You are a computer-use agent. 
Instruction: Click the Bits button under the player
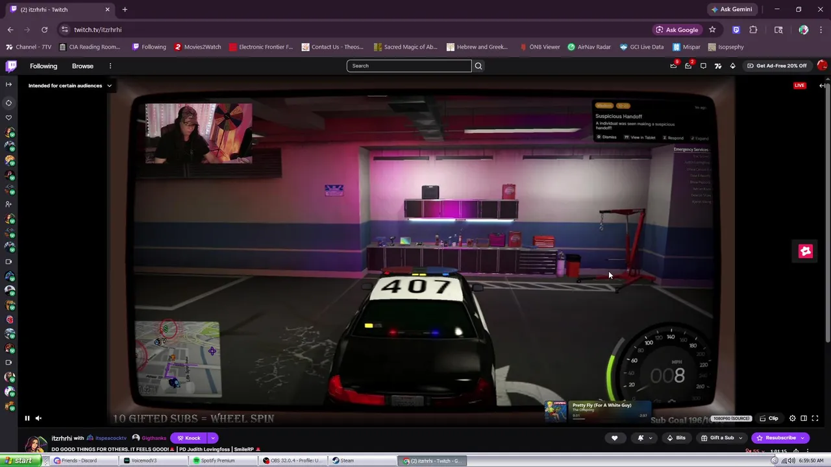click(676, 438)
